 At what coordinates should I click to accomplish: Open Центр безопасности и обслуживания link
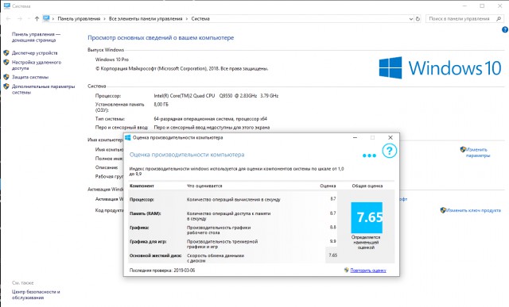[x=36, y=294]
